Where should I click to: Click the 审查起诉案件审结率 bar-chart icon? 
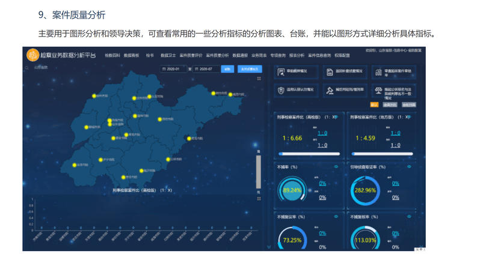click(378, 72)
